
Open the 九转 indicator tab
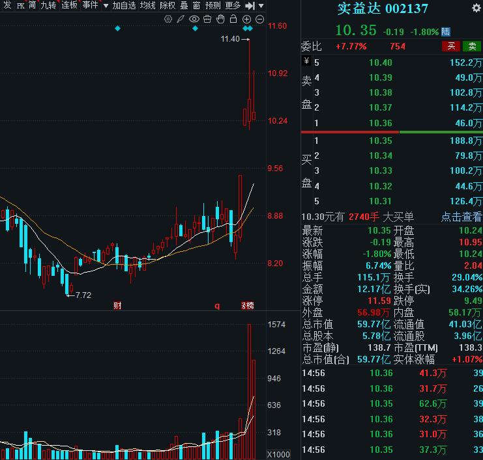[x=49, y=5]
